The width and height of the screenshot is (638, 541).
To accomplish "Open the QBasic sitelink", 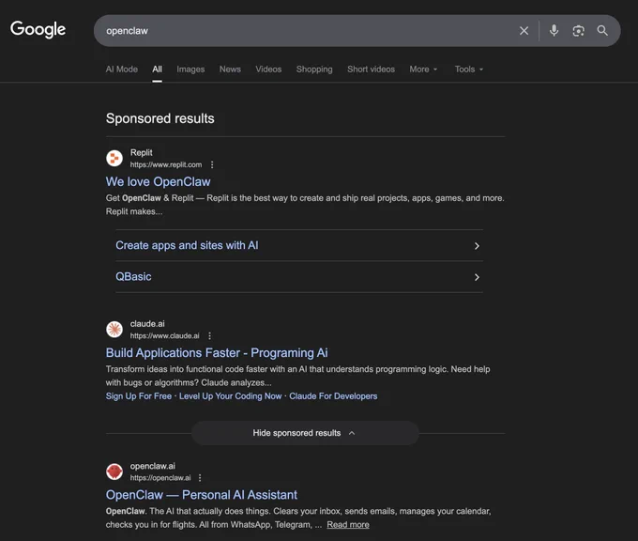I will [x=133, y=277].
